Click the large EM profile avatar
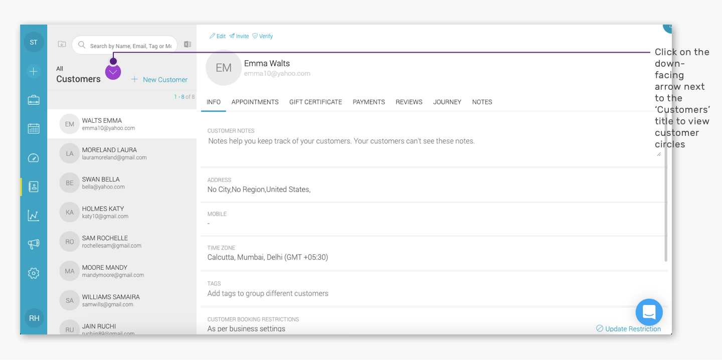722x360 pixels. [224, 68]
